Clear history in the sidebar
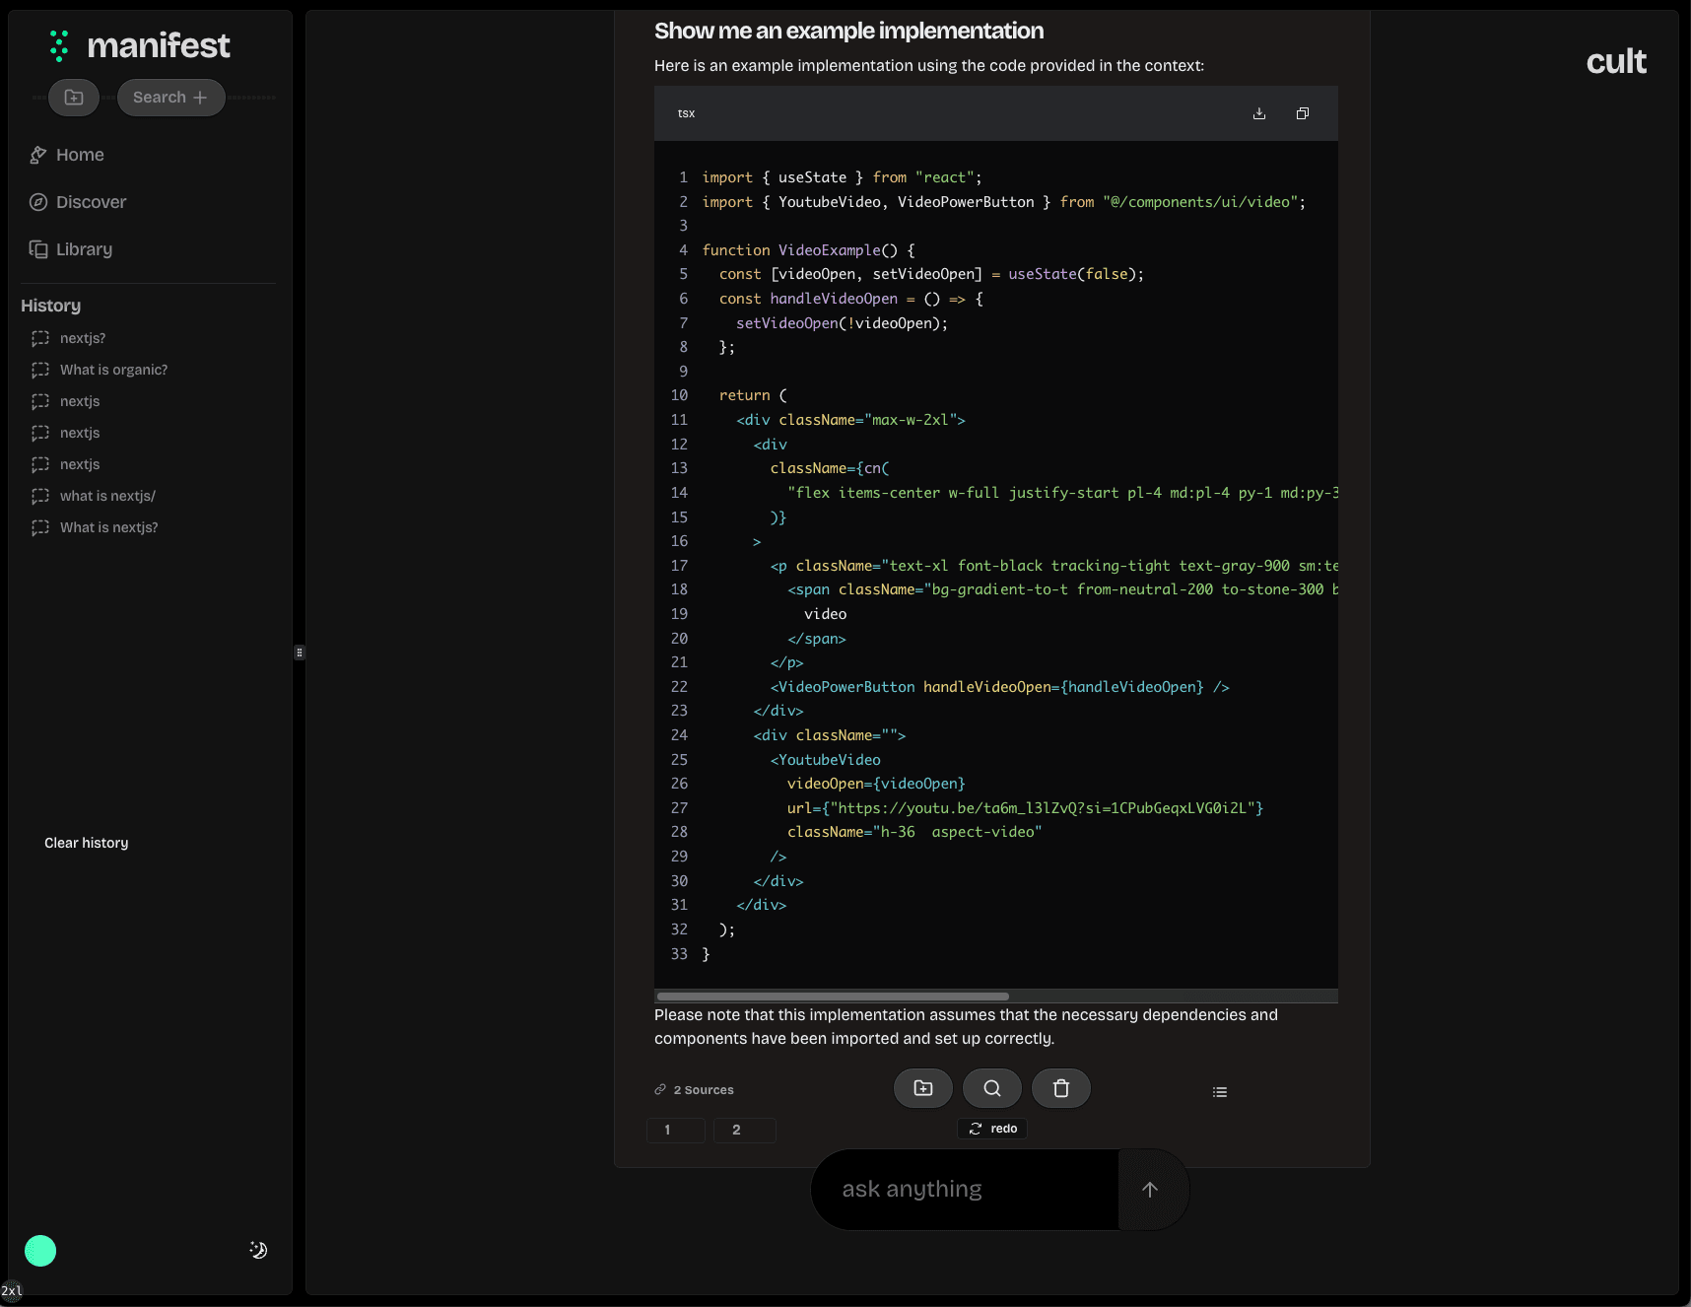 pyautogui.click(x=87, y=843)
